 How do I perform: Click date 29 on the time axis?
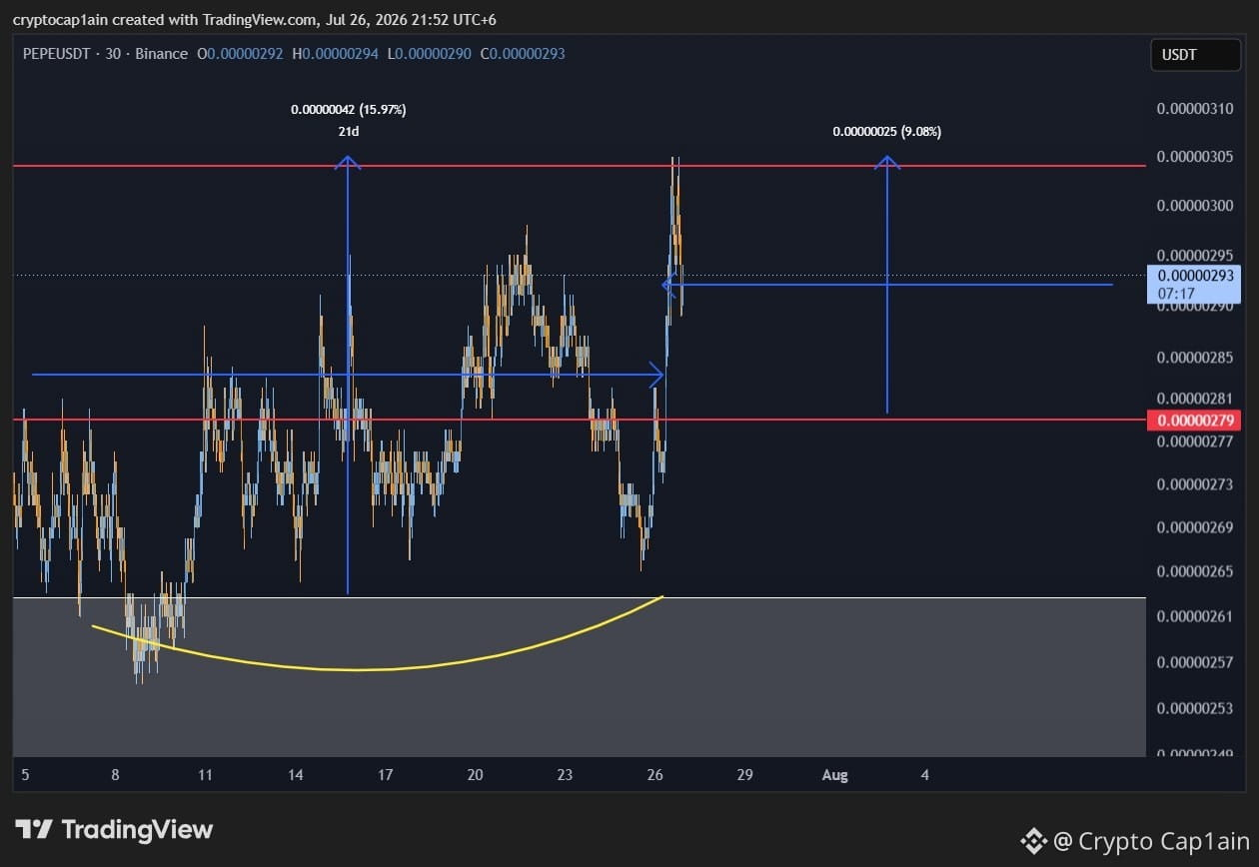(x=744, y=775)
